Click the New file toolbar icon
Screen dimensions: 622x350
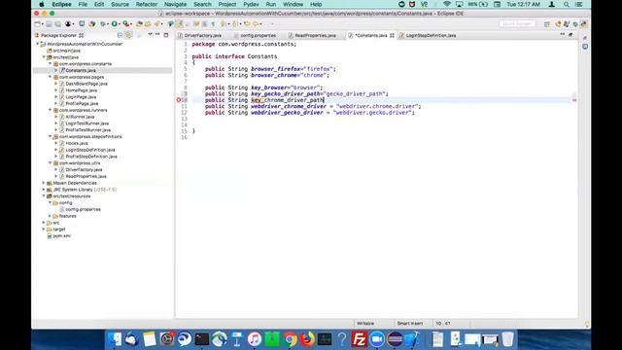click(x=37, y=24)
